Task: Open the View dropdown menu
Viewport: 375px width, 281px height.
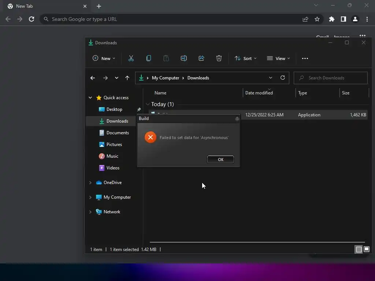Action: [278, 58]
